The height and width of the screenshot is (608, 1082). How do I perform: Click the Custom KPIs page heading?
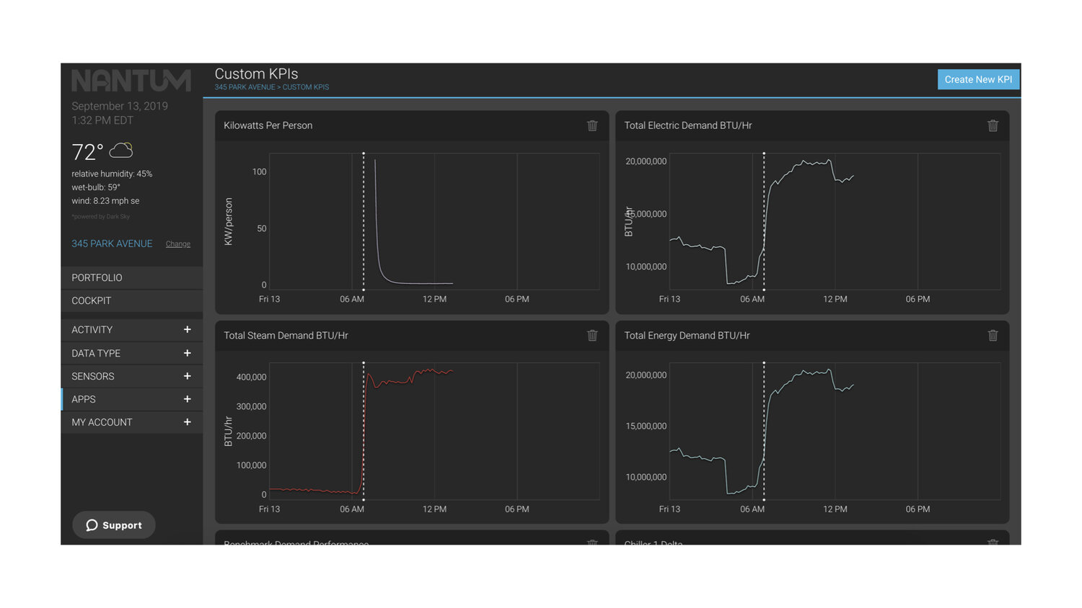click(256, 73)
